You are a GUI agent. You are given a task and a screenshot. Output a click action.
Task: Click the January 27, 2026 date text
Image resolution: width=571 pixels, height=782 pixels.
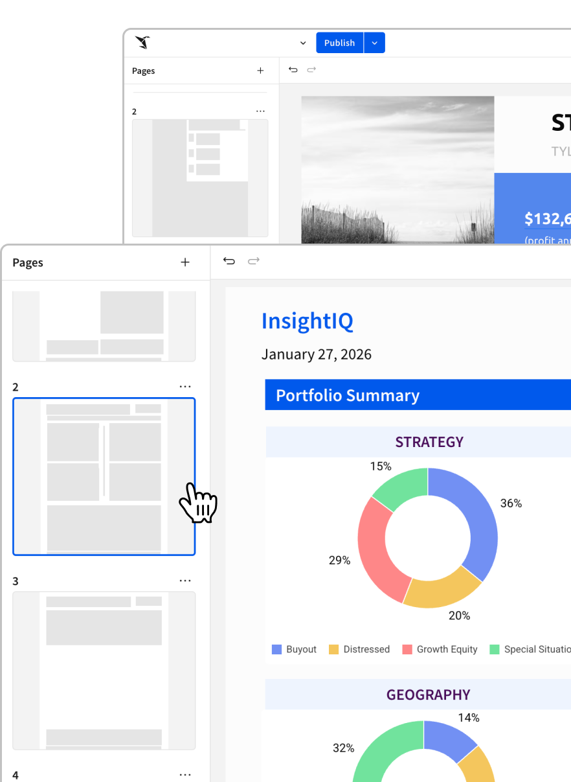pos(317,354)
